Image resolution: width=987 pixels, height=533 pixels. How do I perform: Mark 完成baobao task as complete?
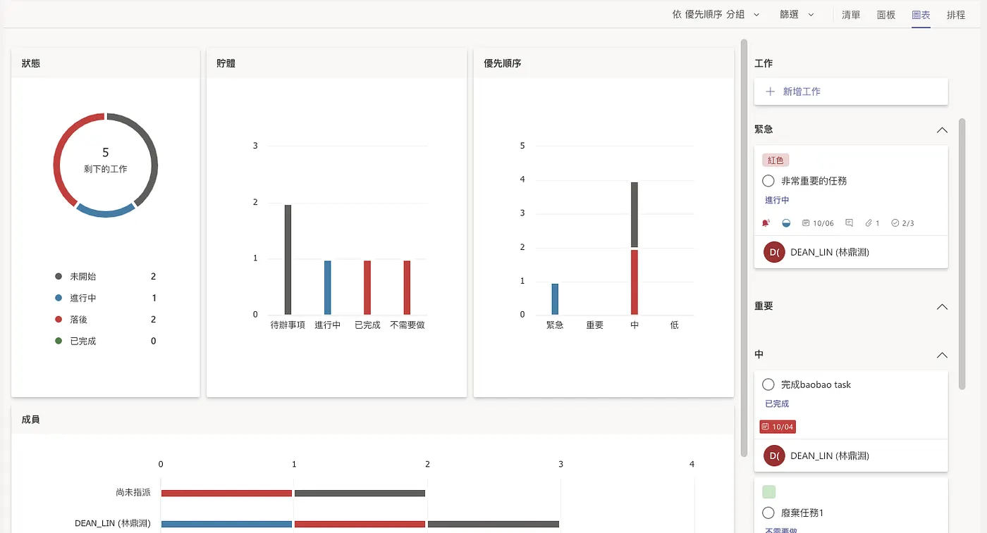pyautogui.click(x=768, y=385)
